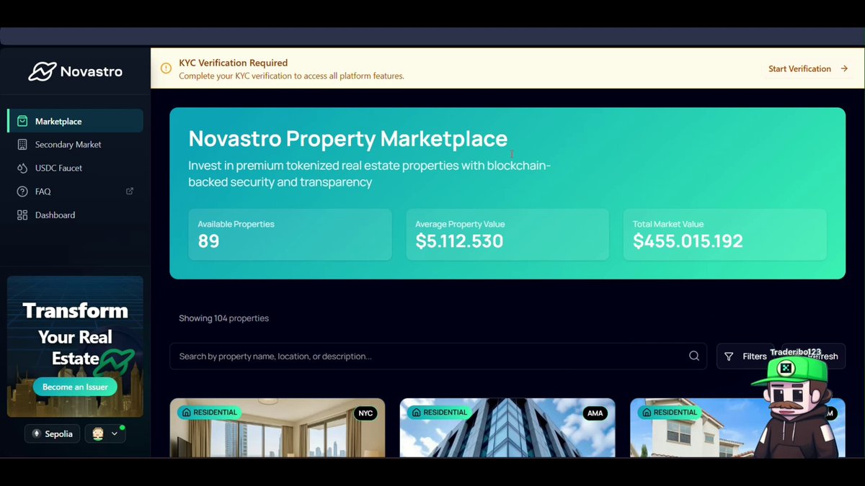Click the $455.015.192 value
The height and width of the screenshot is (486, 865).
point(688,241)
